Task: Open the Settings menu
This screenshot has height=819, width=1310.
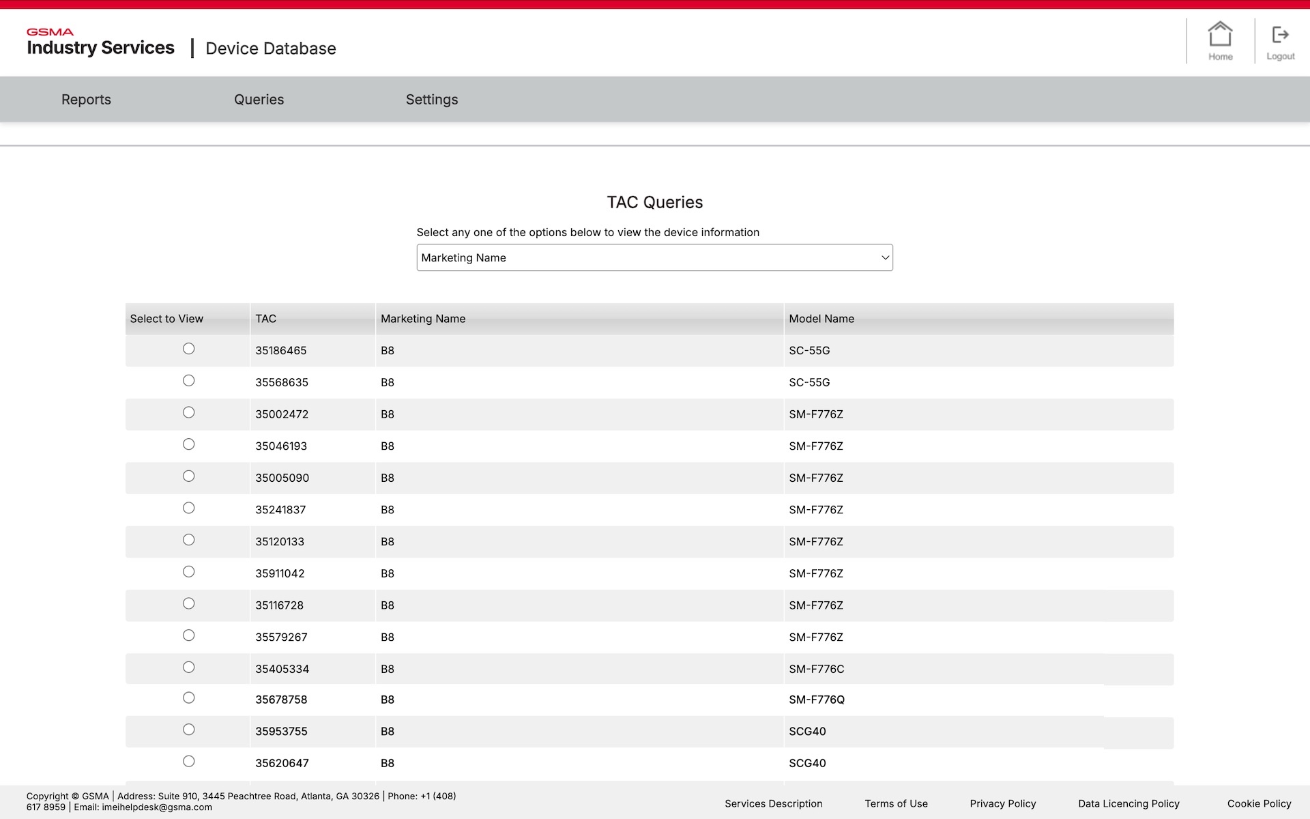Action: 432,100
